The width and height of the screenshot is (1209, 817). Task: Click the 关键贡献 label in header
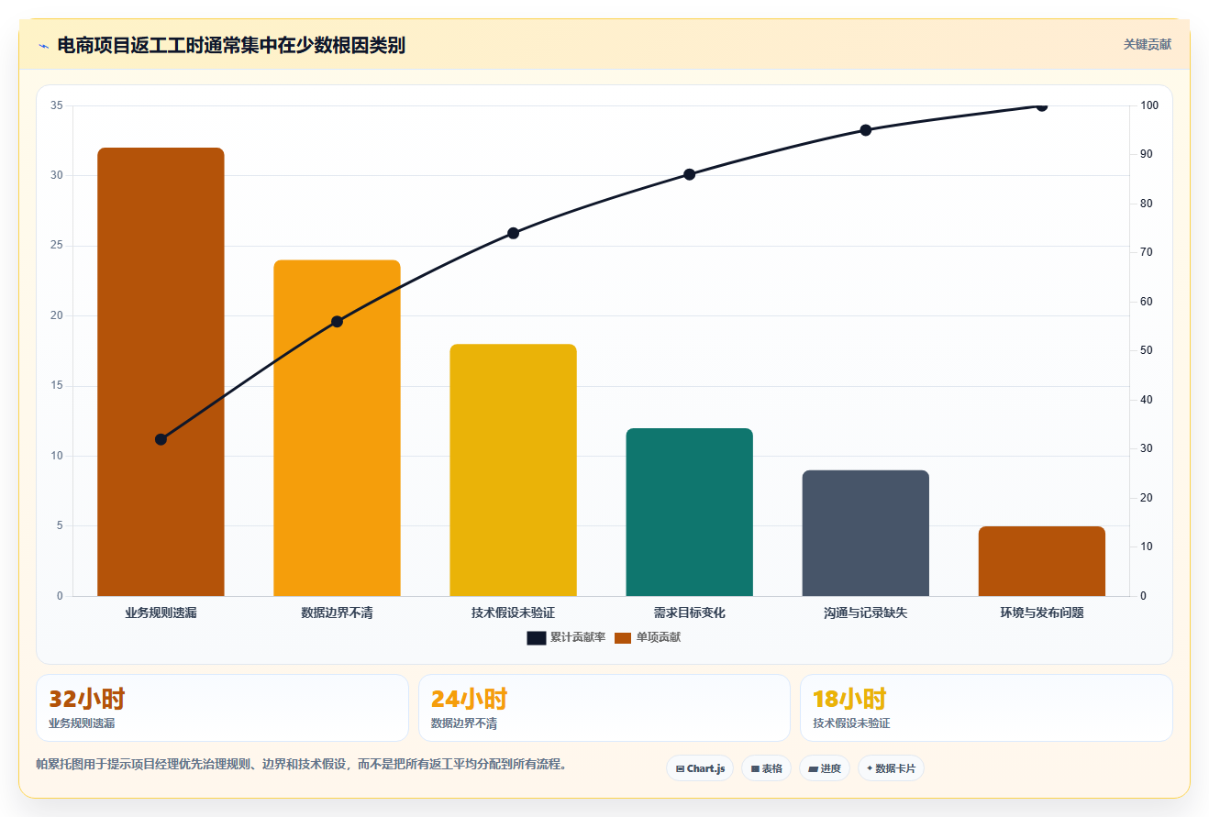[x=1148, y=44]
